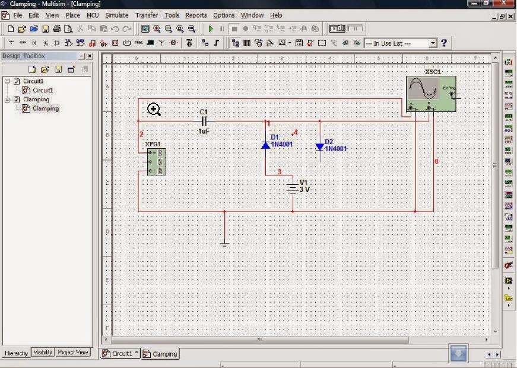517x368 pixels.
Task: Open the MCU menu
Action: [93, 15]
